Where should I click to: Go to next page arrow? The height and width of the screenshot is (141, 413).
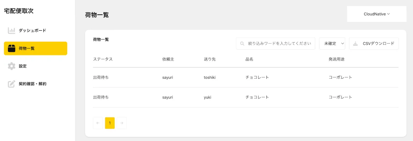[121, 123]
